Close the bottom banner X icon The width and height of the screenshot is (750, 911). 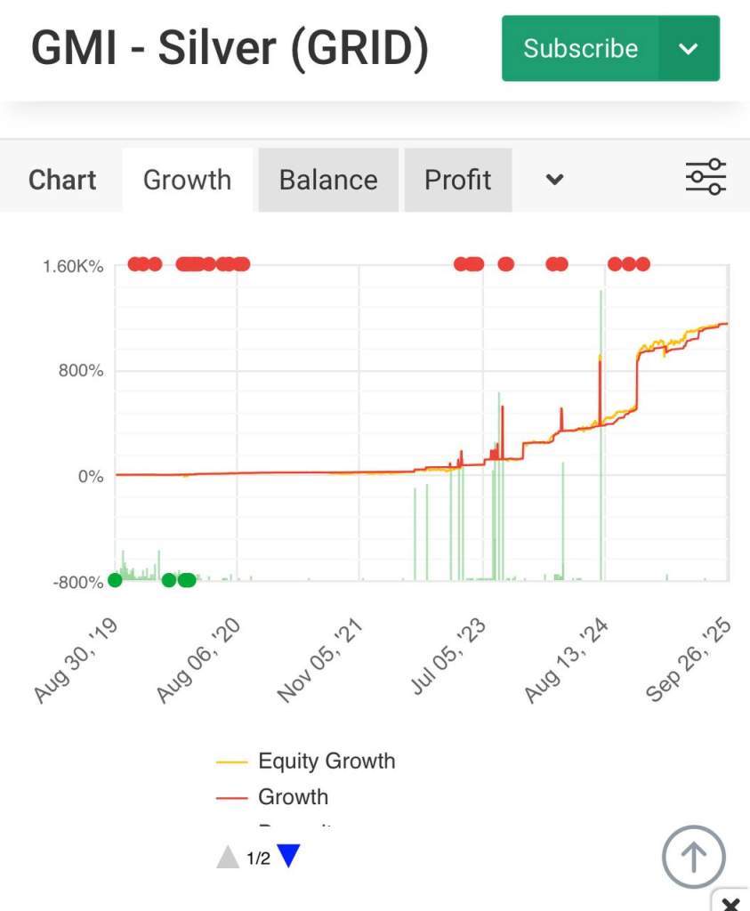pyautogui.click(x=730, y=903)
